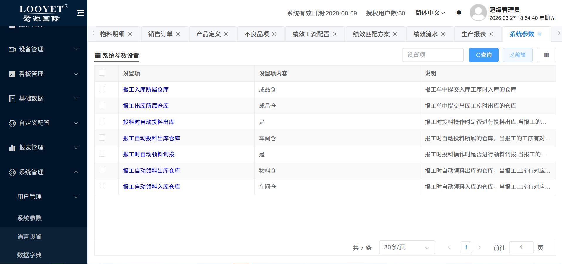Open column settings grid icon button
Screen dimensions: 562x264
coord(546,55)
